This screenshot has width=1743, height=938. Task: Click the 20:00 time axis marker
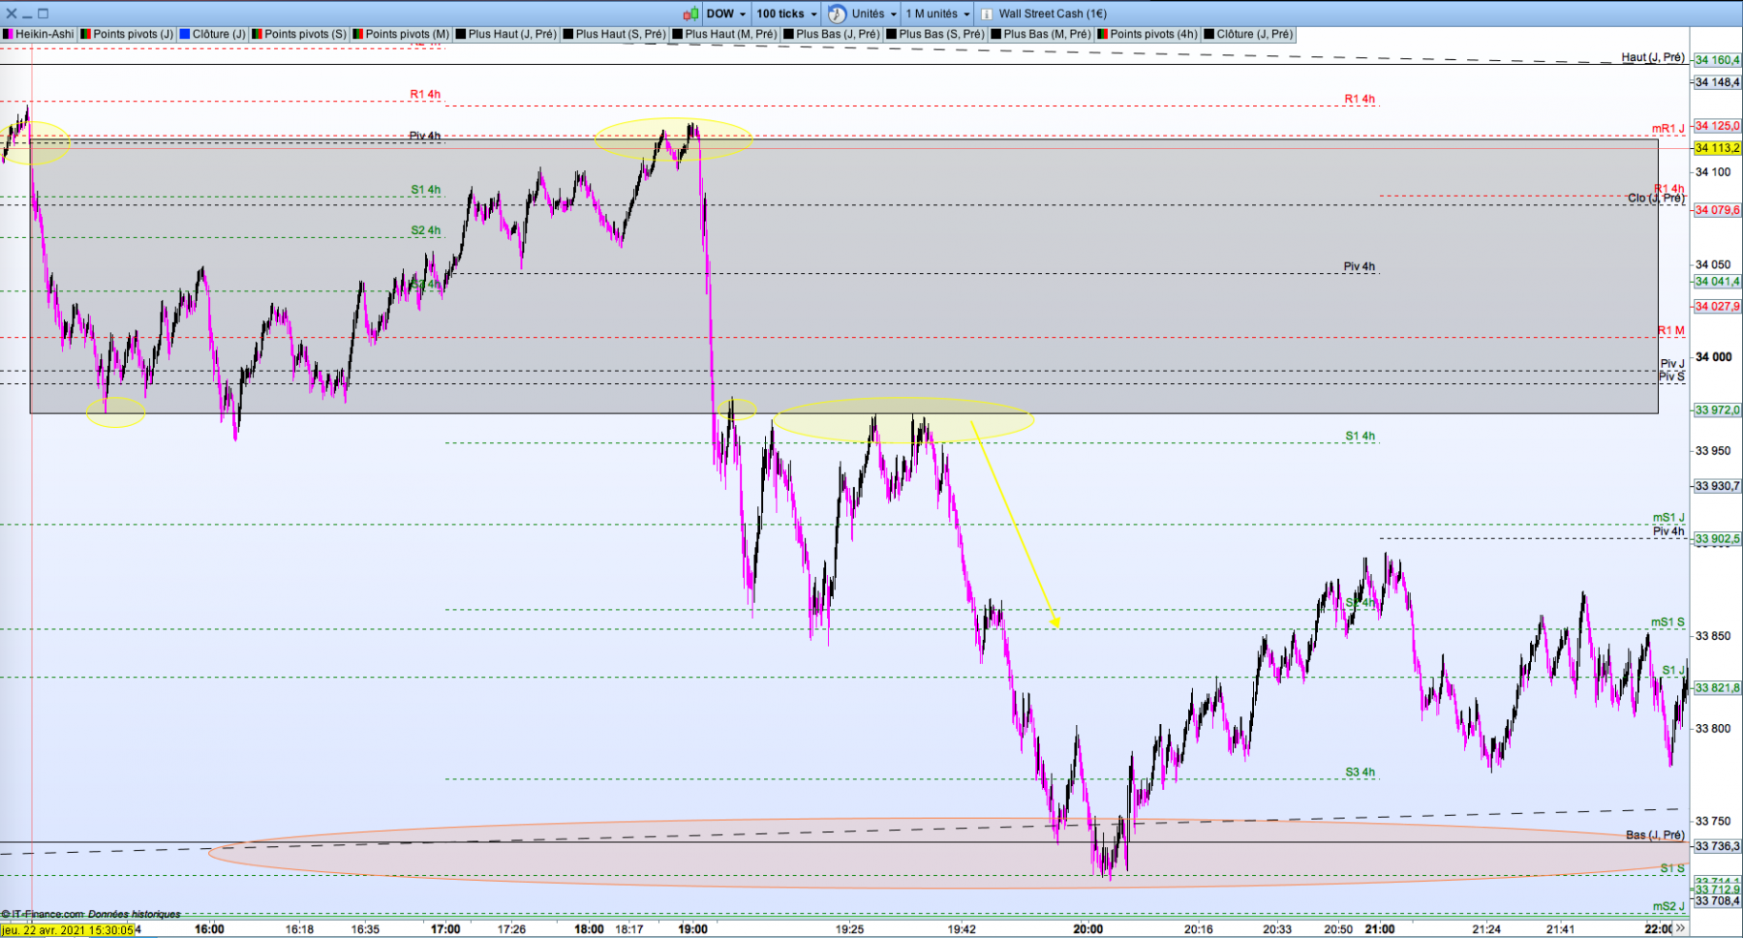point(1087,929)
